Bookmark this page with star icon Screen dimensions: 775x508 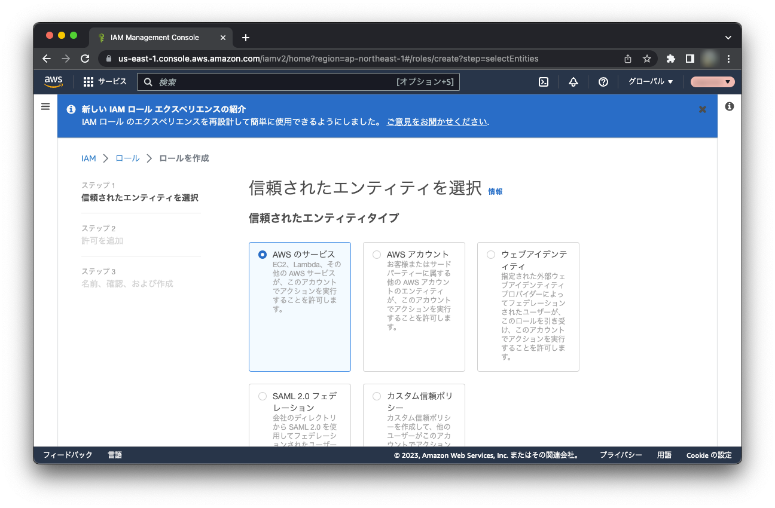pos(646,59)
